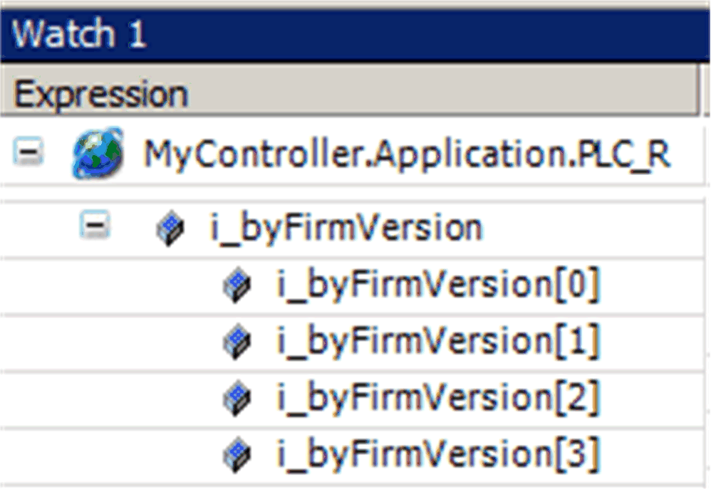This screenshot has width=711, height=494.
Task: Collapse the i_byFirmVersion array node
Action: click(95, 225)
